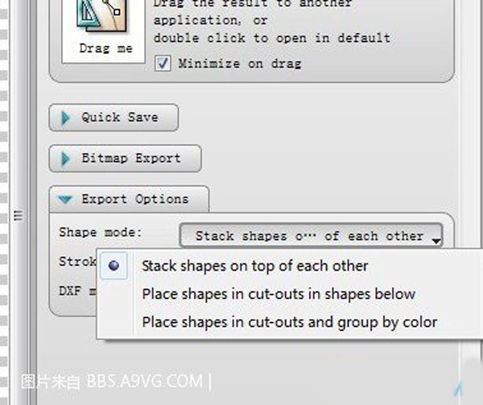483x405 pixels.
Task: Choose Place shapes in cut-outs and group by color
Action: click(x=289, y=322)
